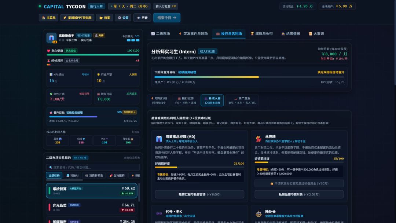Click the horizontal scrollbar under sector filters
396x223 pixels.
click(65, 180)
